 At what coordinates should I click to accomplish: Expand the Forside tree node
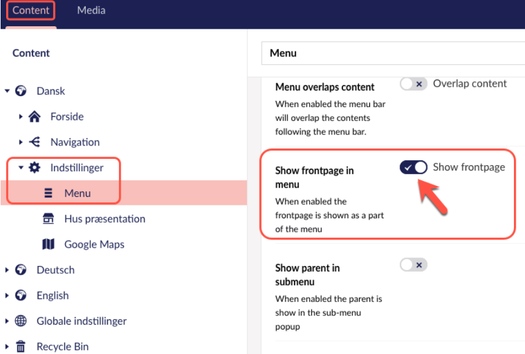[21, 116]
